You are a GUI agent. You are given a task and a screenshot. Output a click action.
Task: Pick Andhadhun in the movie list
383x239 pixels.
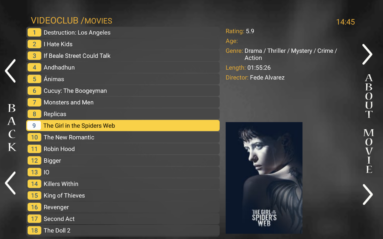[x=123, y=68]
